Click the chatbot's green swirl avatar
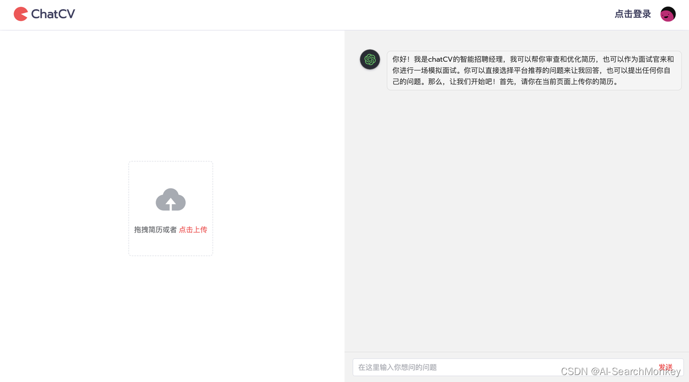689x382 pixels. pos(370,60)
